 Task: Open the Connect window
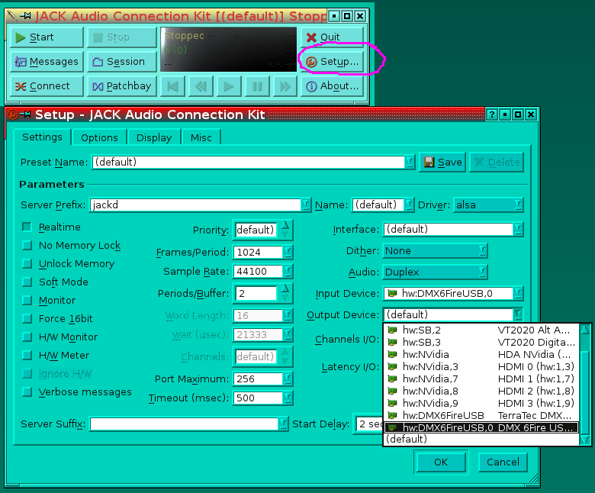tap(47, 86)
